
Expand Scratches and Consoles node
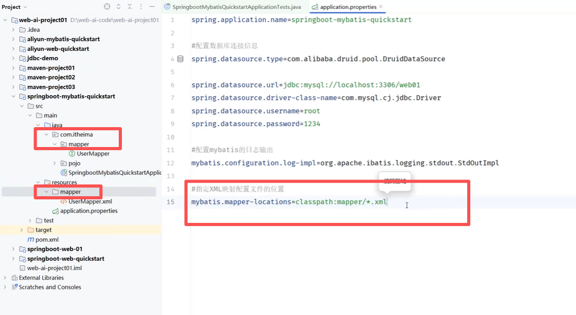pyautogui.click(x=5, y=287)
